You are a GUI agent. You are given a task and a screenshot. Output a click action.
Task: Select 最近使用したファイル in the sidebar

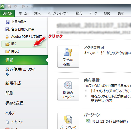tap(20, 72)
